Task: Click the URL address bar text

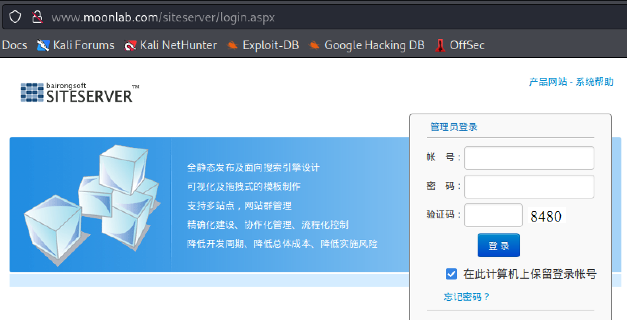Action: point(163,17)
